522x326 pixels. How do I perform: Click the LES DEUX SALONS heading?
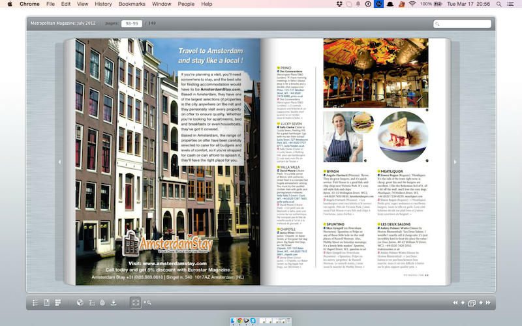point(395,224)
